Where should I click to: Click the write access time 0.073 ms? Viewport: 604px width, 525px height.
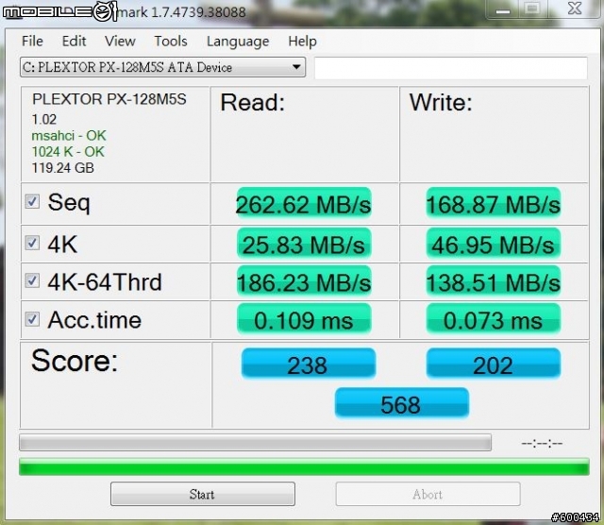pos(493,319)
